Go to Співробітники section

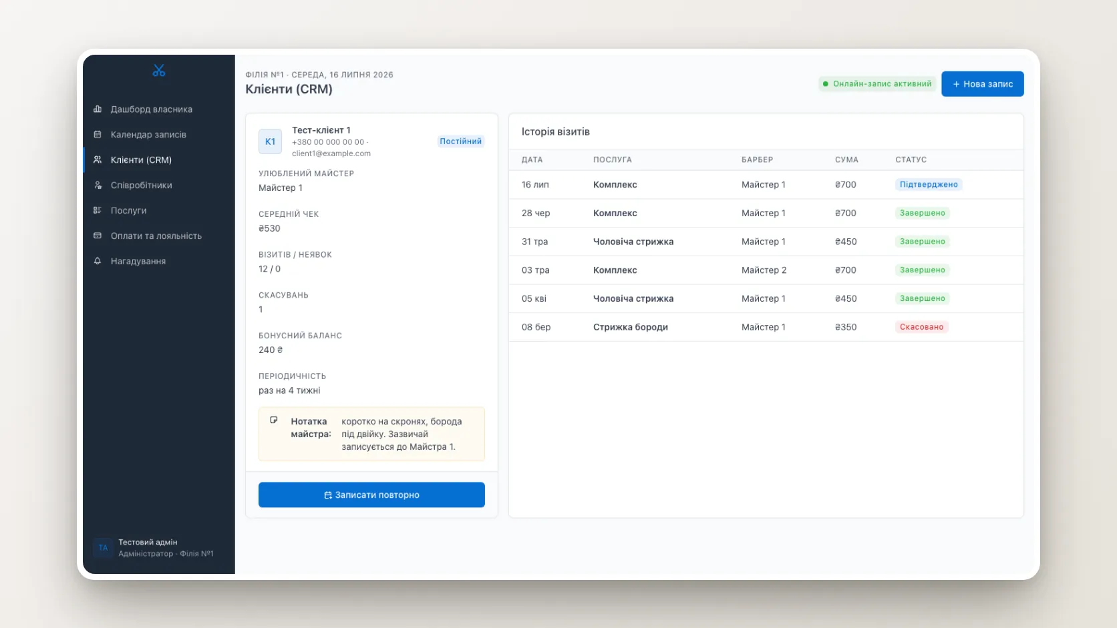[159, 185]
